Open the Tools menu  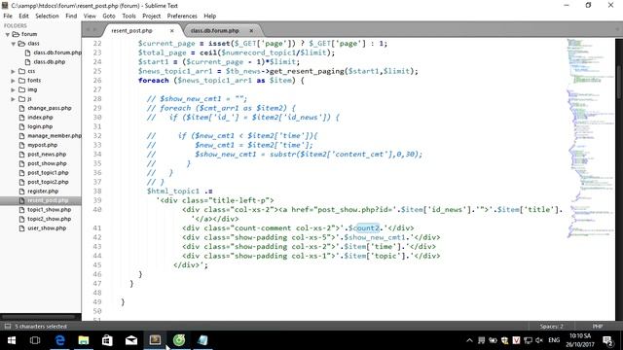click(128, 16)
